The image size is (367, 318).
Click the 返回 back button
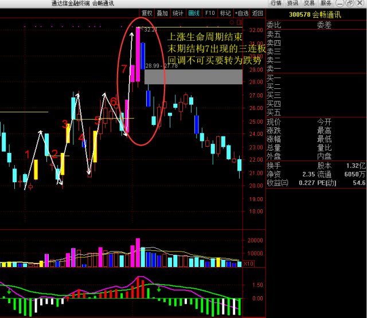pos(257,13)
